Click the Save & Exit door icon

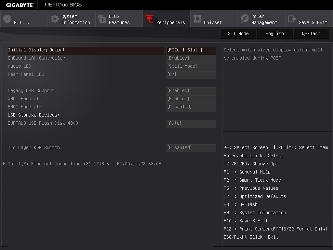292,19
